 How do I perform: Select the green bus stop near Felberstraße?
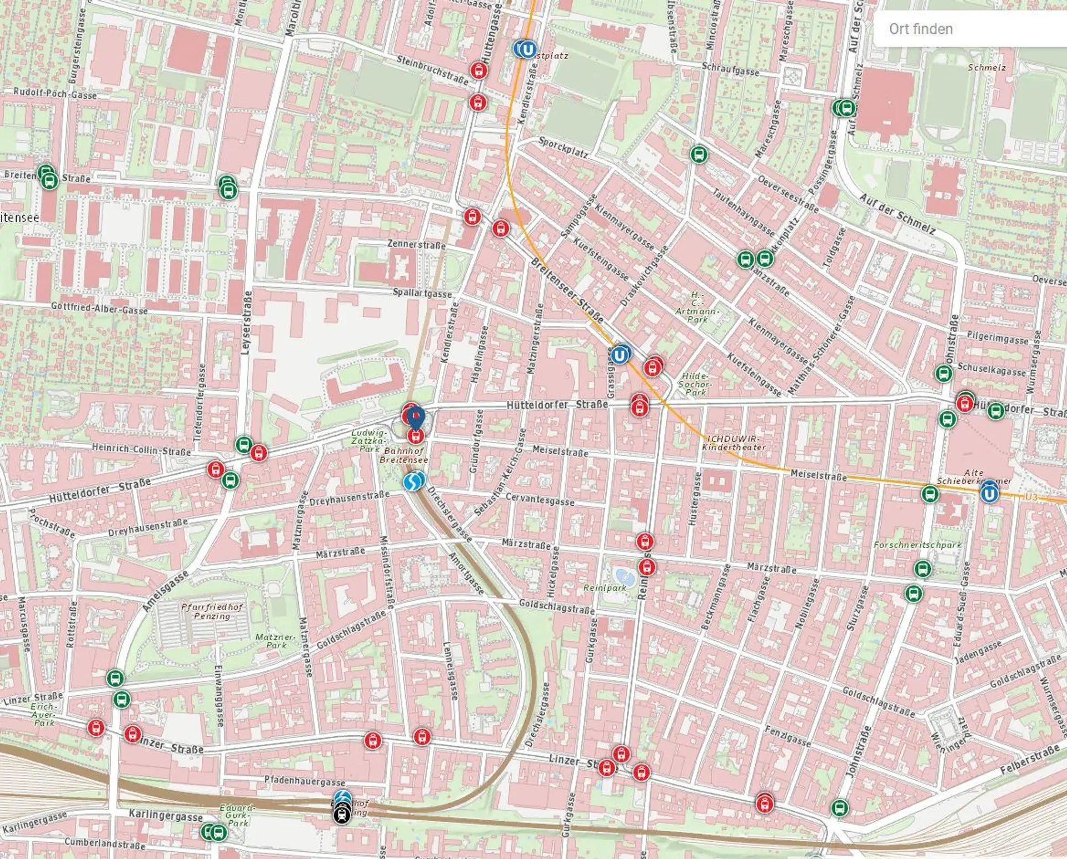click(x=839, y=807)
